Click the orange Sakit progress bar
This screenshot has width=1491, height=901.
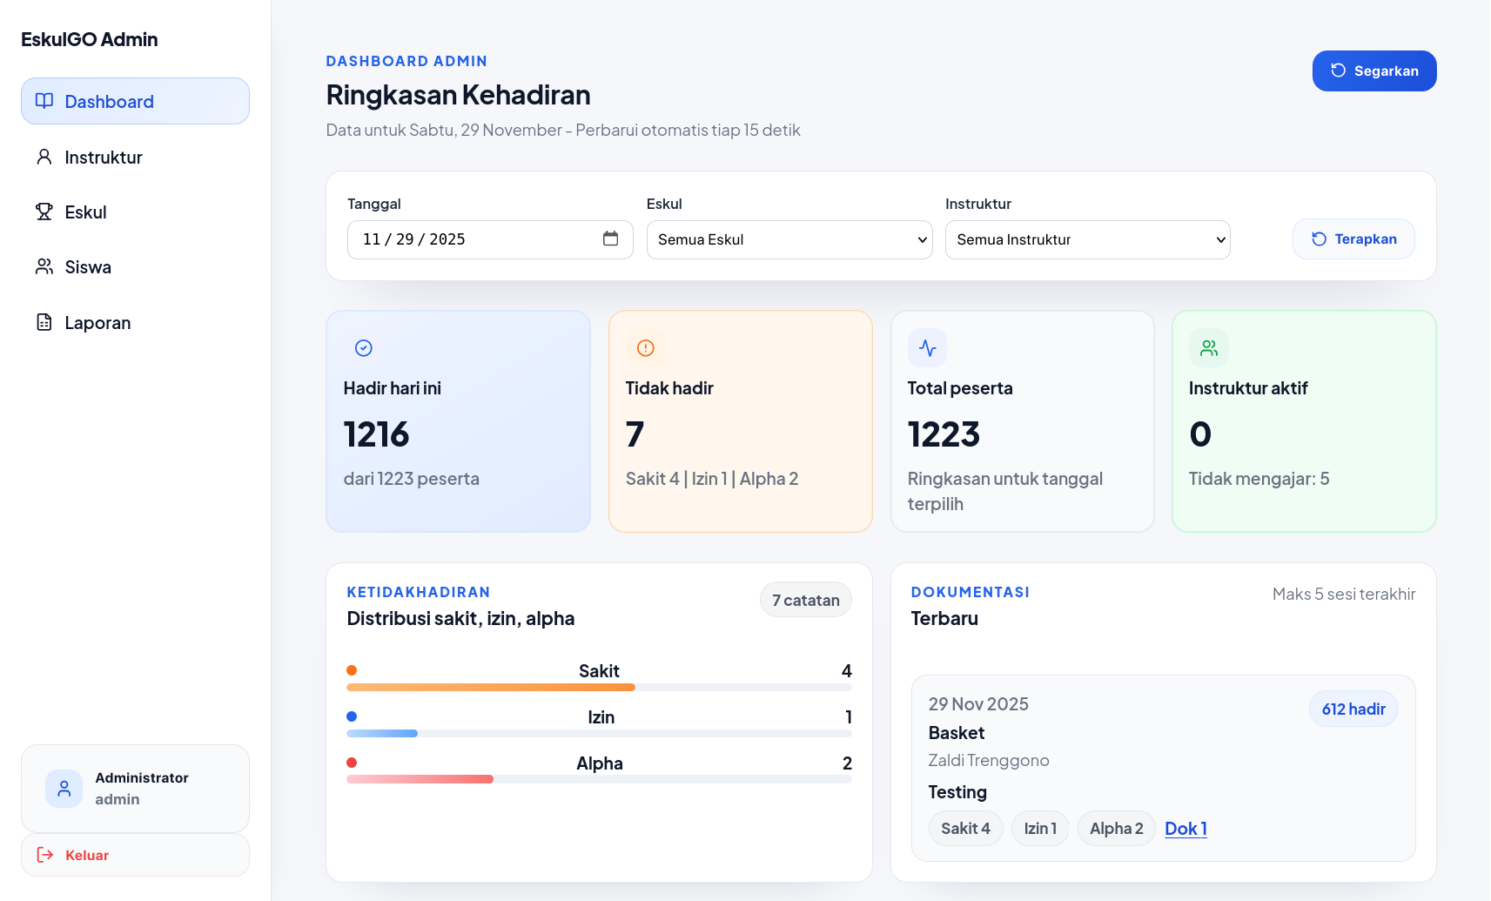(x=491, y=688)
